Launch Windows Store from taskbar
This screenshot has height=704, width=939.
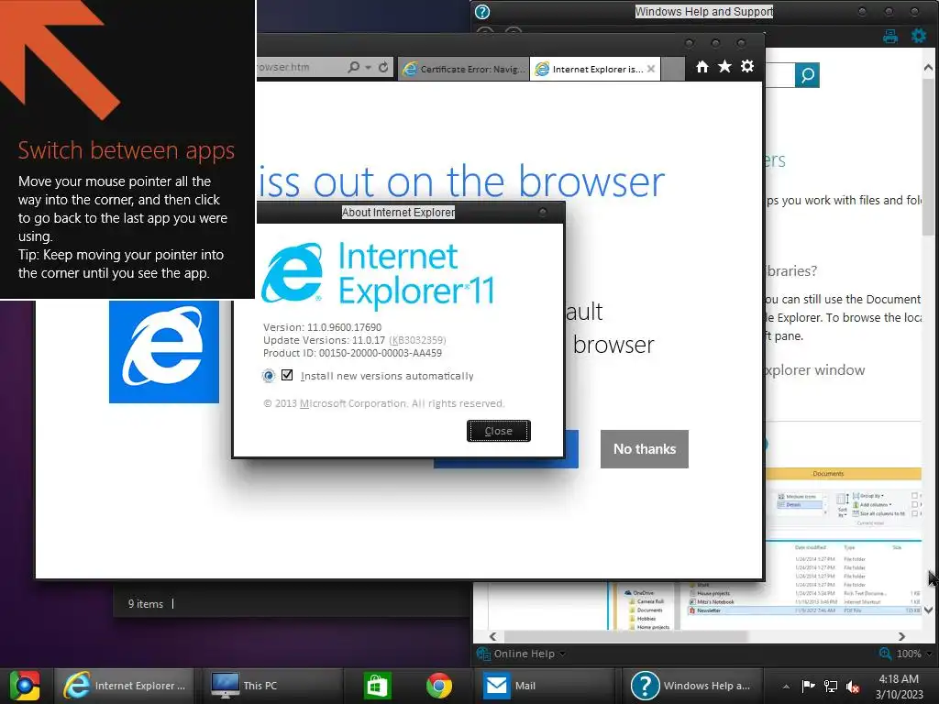coord(377,686)
